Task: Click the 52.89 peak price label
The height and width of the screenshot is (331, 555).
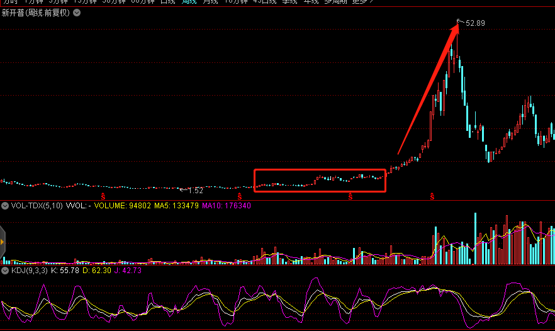Action: [x=475, y=23]
